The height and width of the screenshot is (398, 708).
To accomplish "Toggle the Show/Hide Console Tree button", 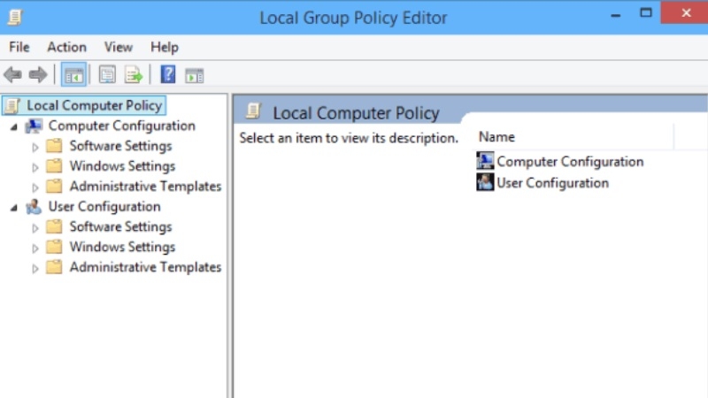I will point(74,75).
